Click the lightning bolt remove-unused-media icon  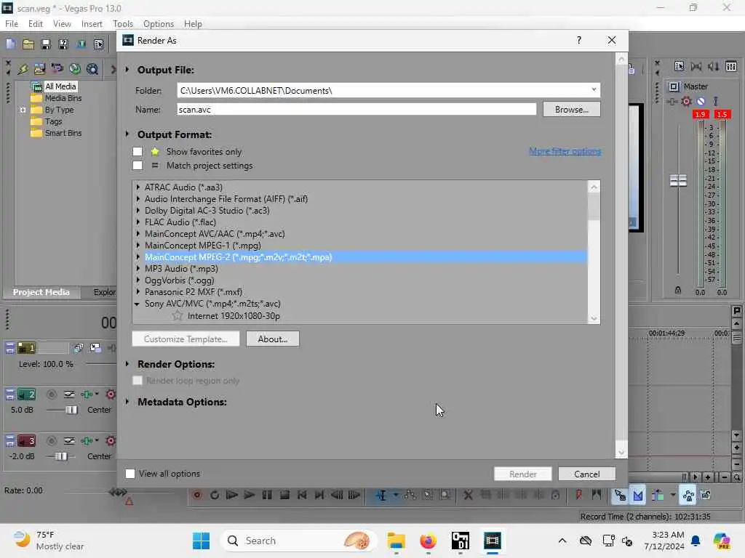click(23, 69)
